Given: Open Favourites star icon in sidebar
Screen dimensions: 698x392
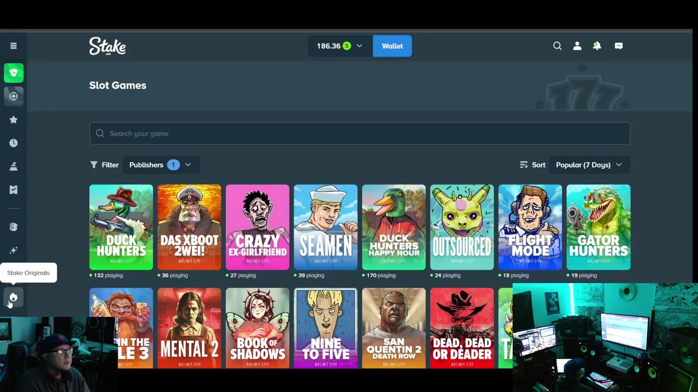Looking at the screenshot, I should tap(14, 120).
